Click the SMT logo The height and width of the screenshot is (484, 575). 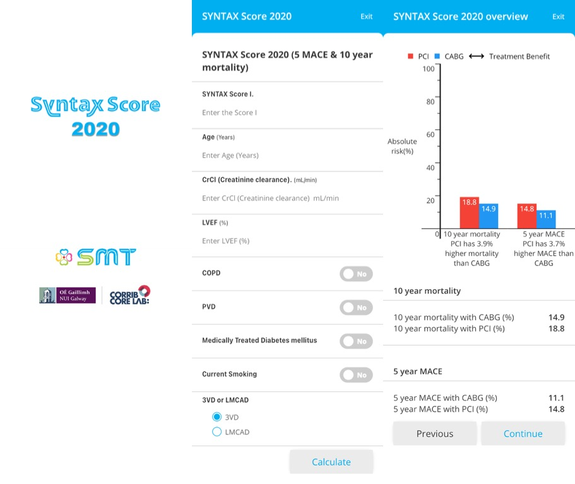click(x=95, y=257)
